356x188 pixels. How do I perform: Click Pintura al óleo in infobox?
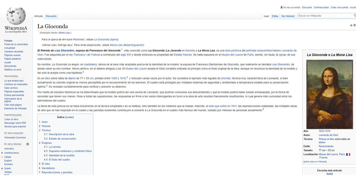[x=326, y=139]
